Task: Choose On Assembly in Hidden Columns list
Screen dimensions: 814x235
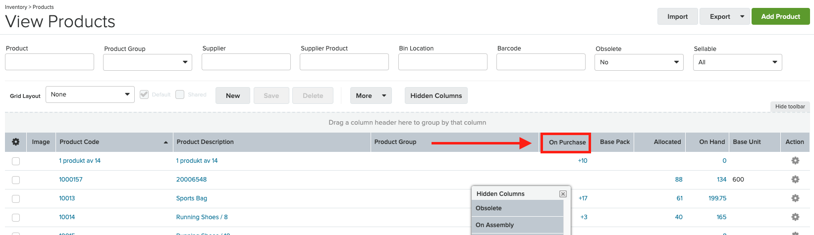Action: [518, 225]
